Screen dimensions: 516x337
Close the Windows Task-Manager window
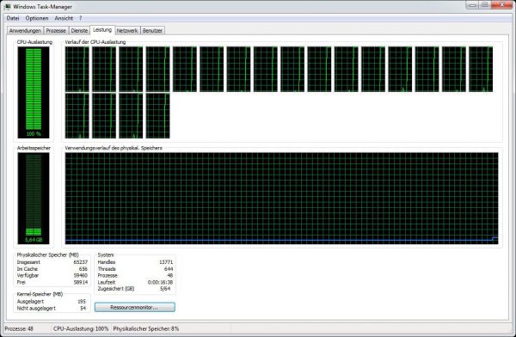coord(502,4)
